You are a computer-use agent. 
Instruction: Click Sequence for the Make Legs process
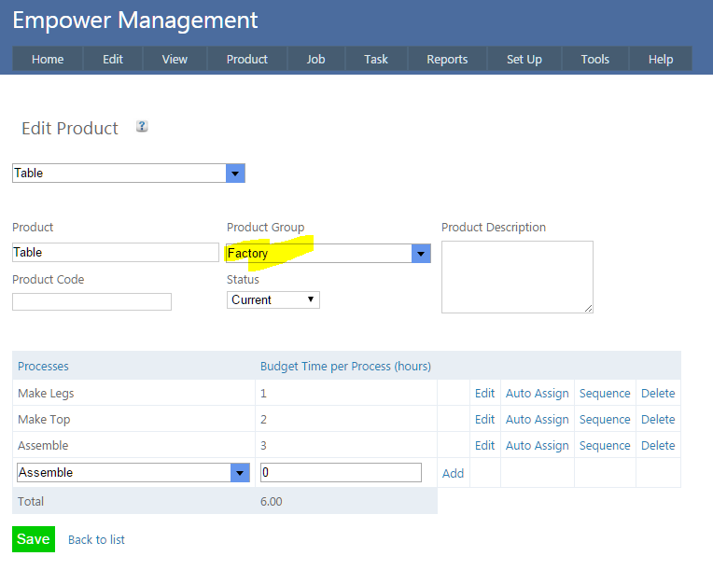point(605,394)
